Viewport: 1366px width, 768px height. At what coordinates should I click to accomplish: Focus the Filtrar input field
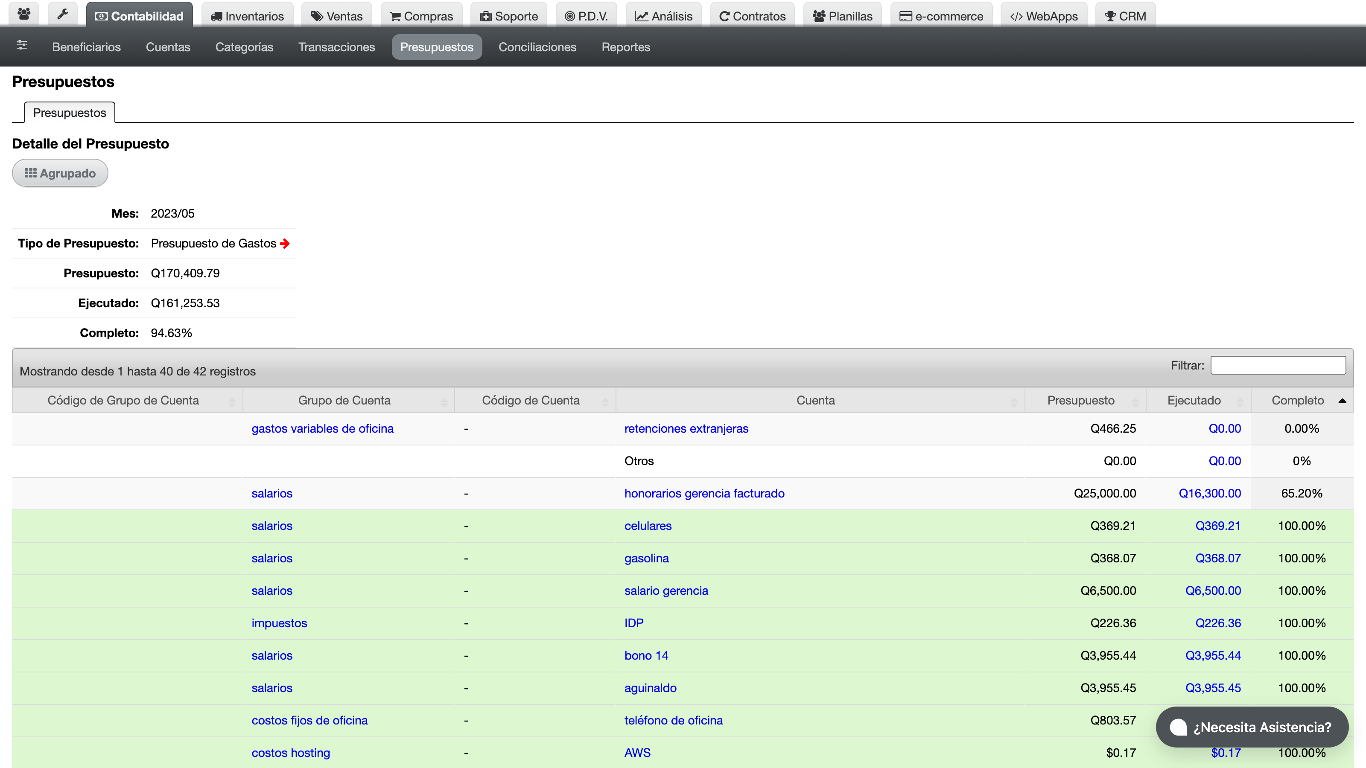click(x=1278, y=365)
